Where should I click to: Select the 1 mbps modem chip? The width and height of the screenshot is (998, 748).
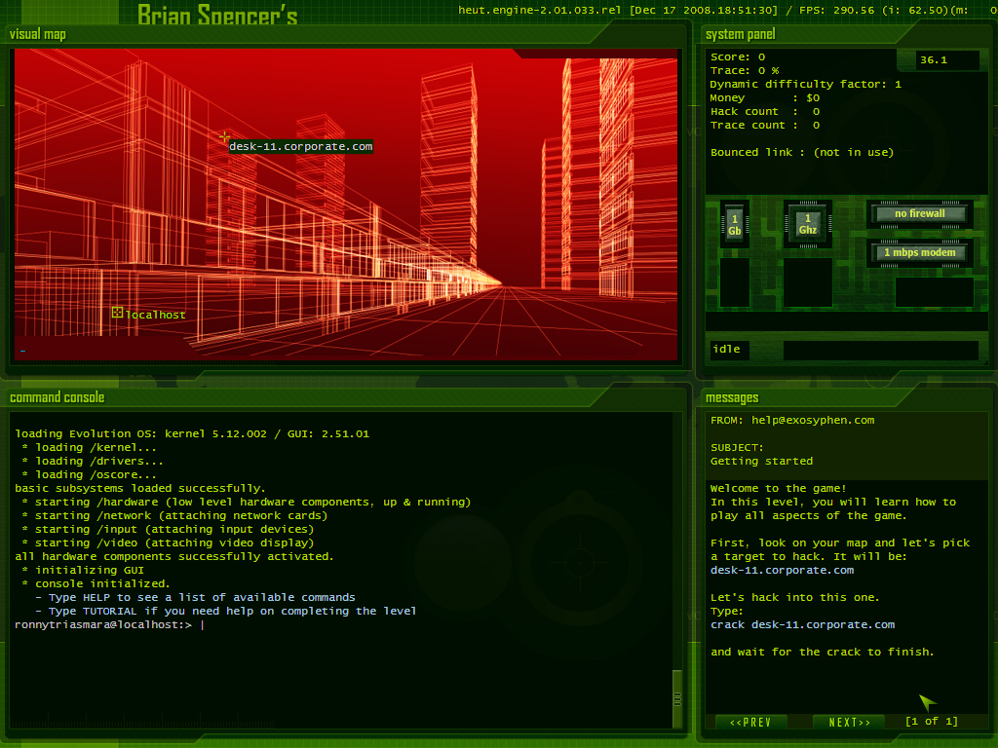(x=920, y=253)
